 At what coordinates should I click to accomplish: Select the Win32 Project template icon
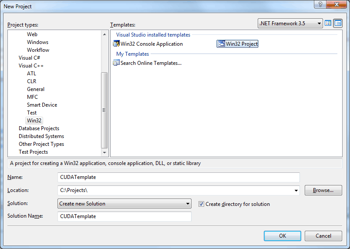coord(221,44)
